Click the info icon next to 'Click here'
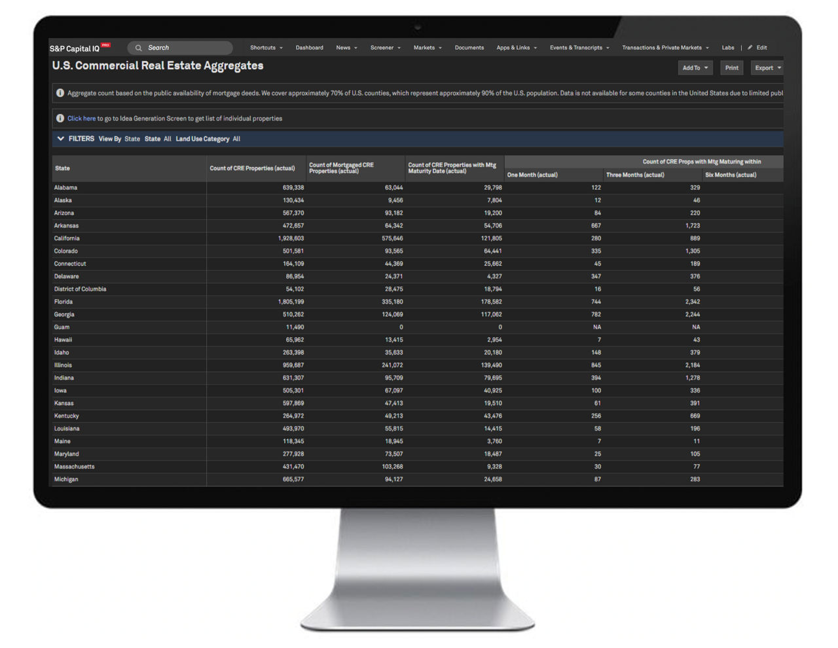 click(60, 118)
